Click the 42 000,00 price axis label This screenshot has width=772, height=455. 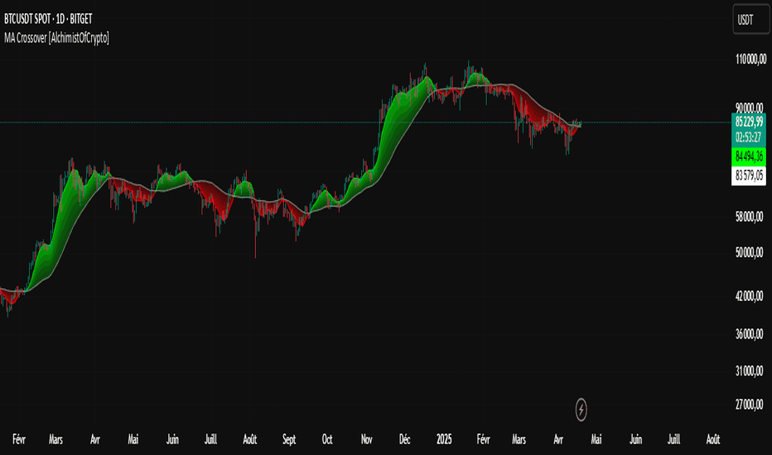point(750,295)
